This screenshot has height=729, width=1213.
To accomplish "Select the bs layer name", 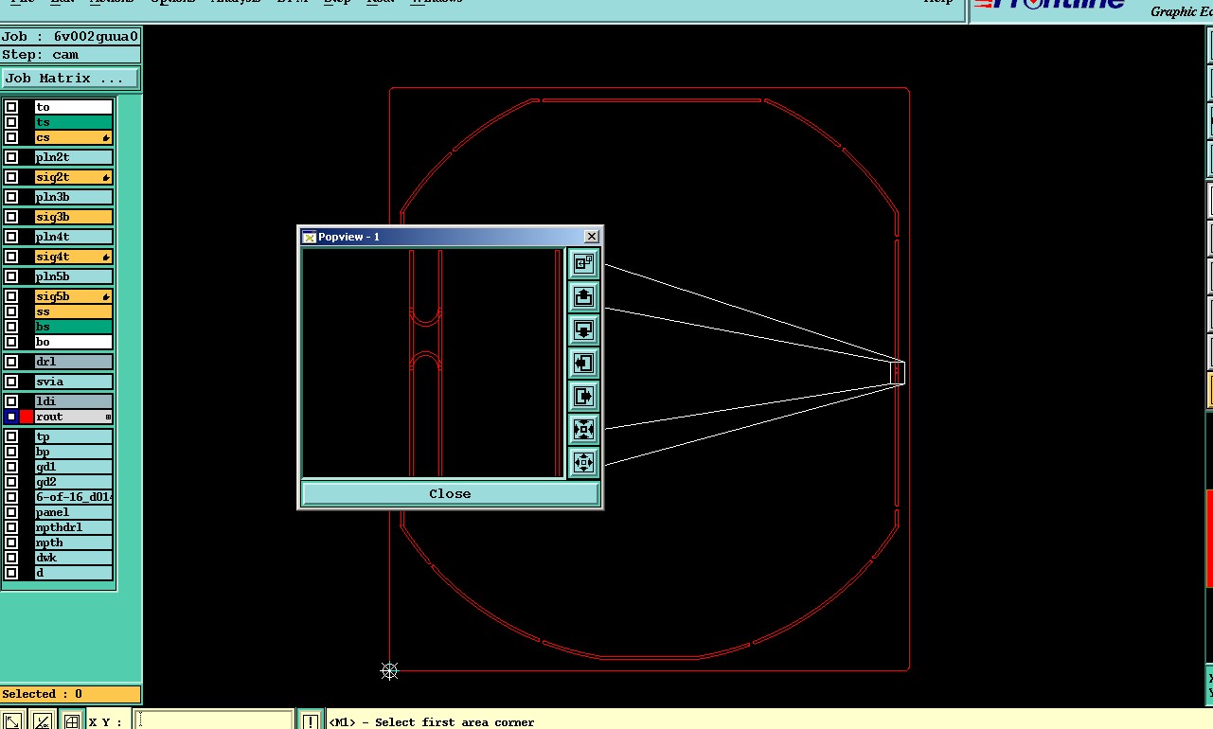I will click(x=74, y=327).
